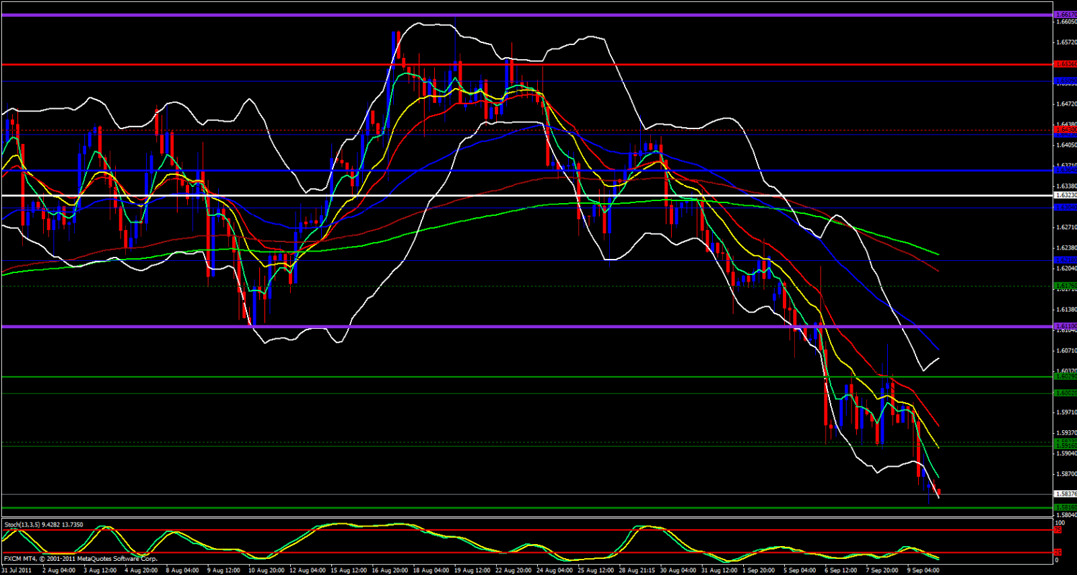Click the green 1.61760 level tag
Screen dimensions: 1077x575
[x=1065, y=286]
